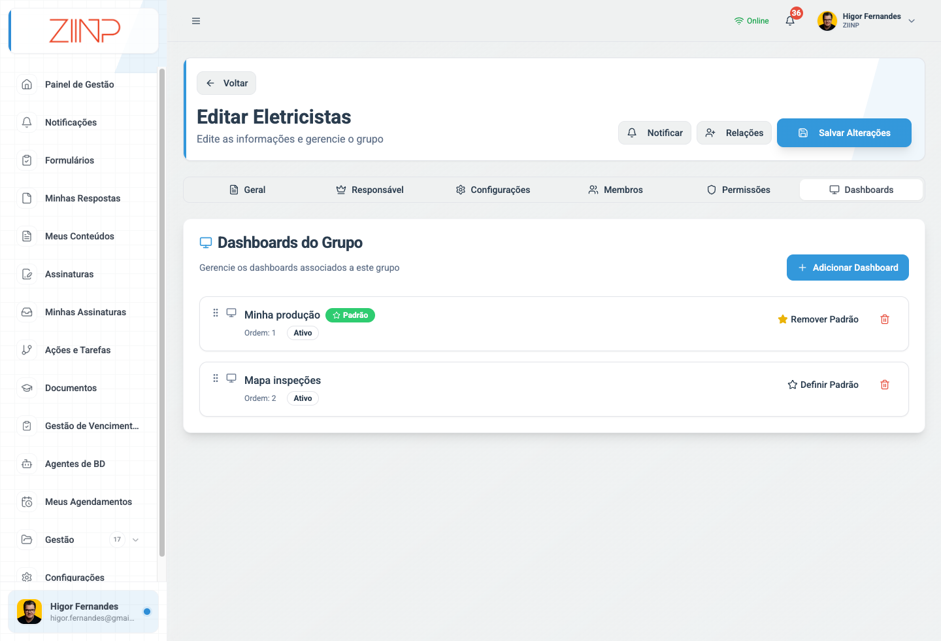The height and width of the screenshot is (641, 941).
Task: Click the Online connection status indicator
Action: tap(751, 21)
